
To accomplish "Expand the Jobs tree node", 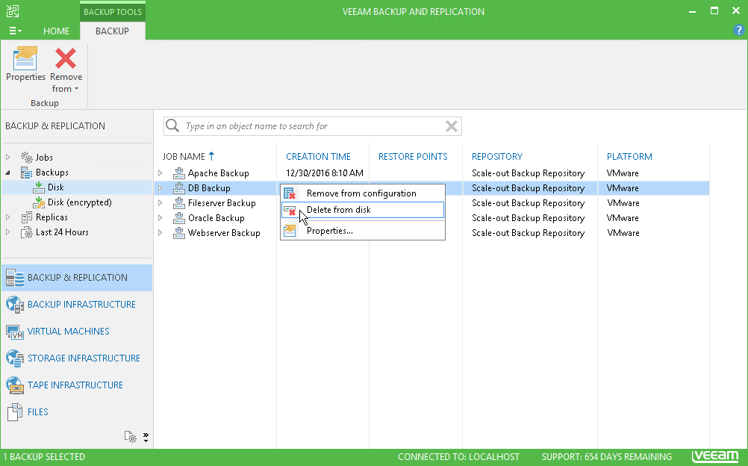I will point(8,158).
